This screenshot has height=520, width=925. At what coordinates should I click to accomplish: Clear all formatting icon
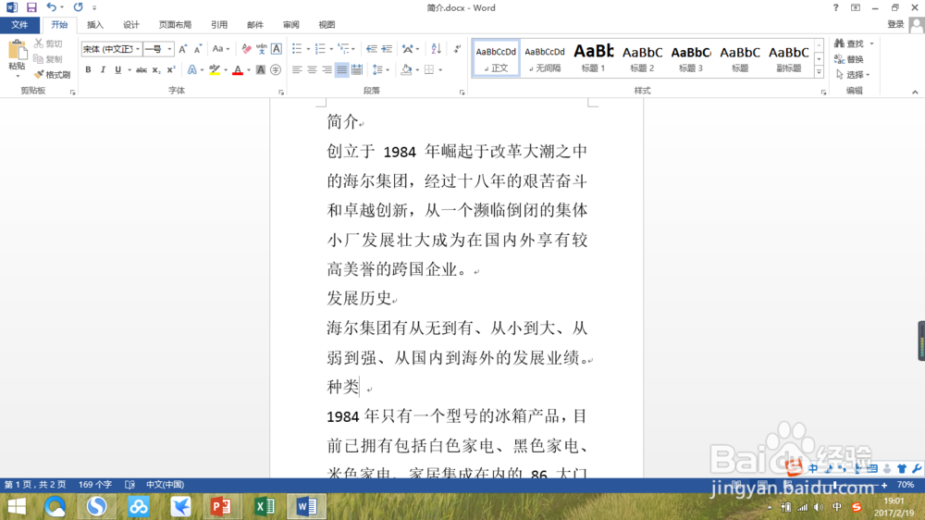pyautogui.click(x=247, y=49)
